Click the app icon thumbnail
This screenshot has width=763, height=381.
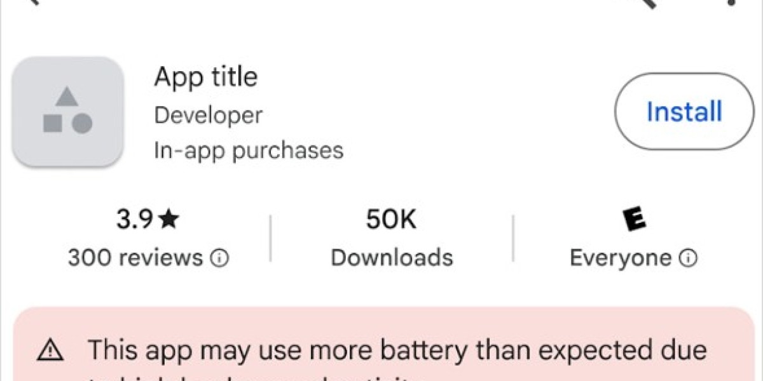pos(67,111)
